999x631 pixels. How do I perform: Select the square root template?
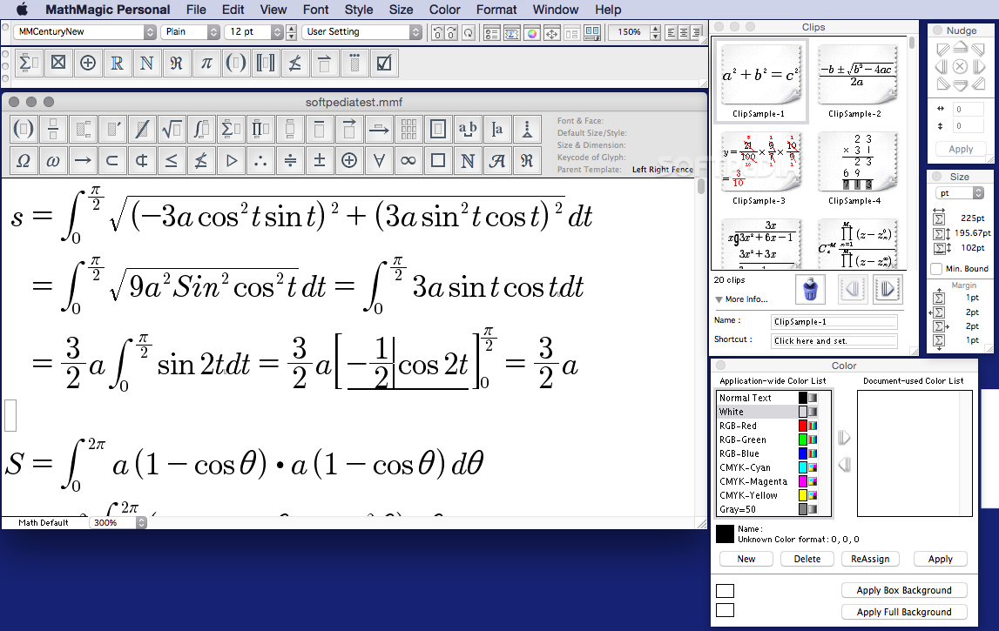coord(172,130)
